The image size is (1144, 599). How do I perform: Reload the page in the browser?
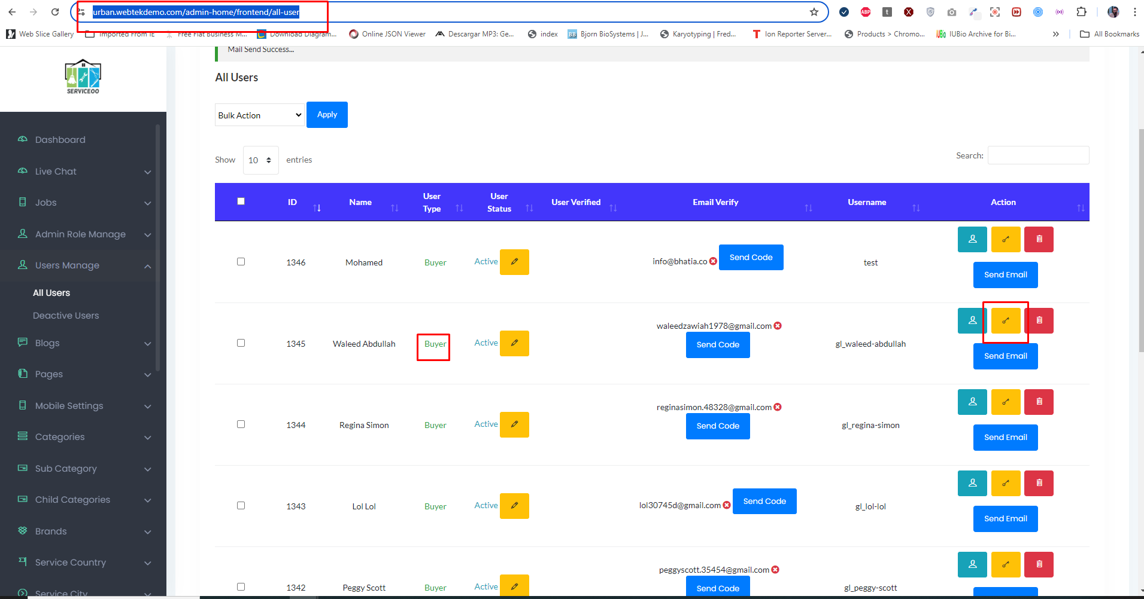point(55,12)
